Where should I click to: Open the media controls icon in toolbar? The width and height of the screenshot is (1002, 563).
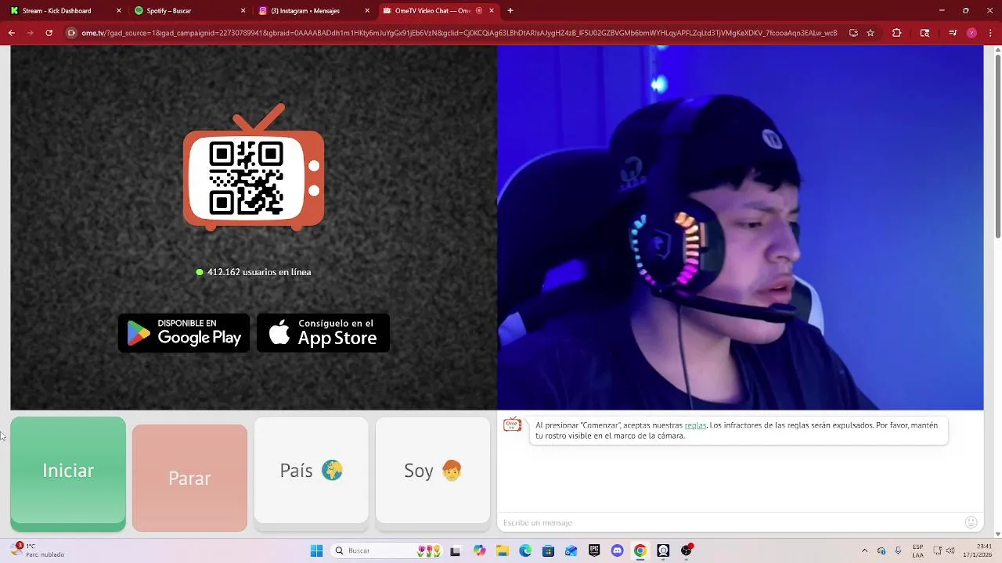point(953,33)
